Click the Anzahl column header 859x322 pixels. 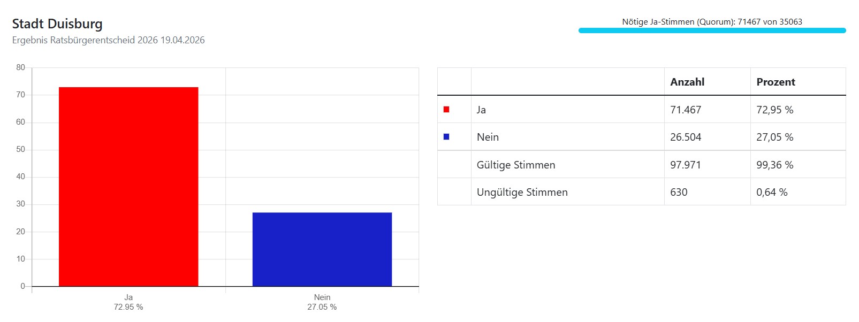tap(687, 82)
